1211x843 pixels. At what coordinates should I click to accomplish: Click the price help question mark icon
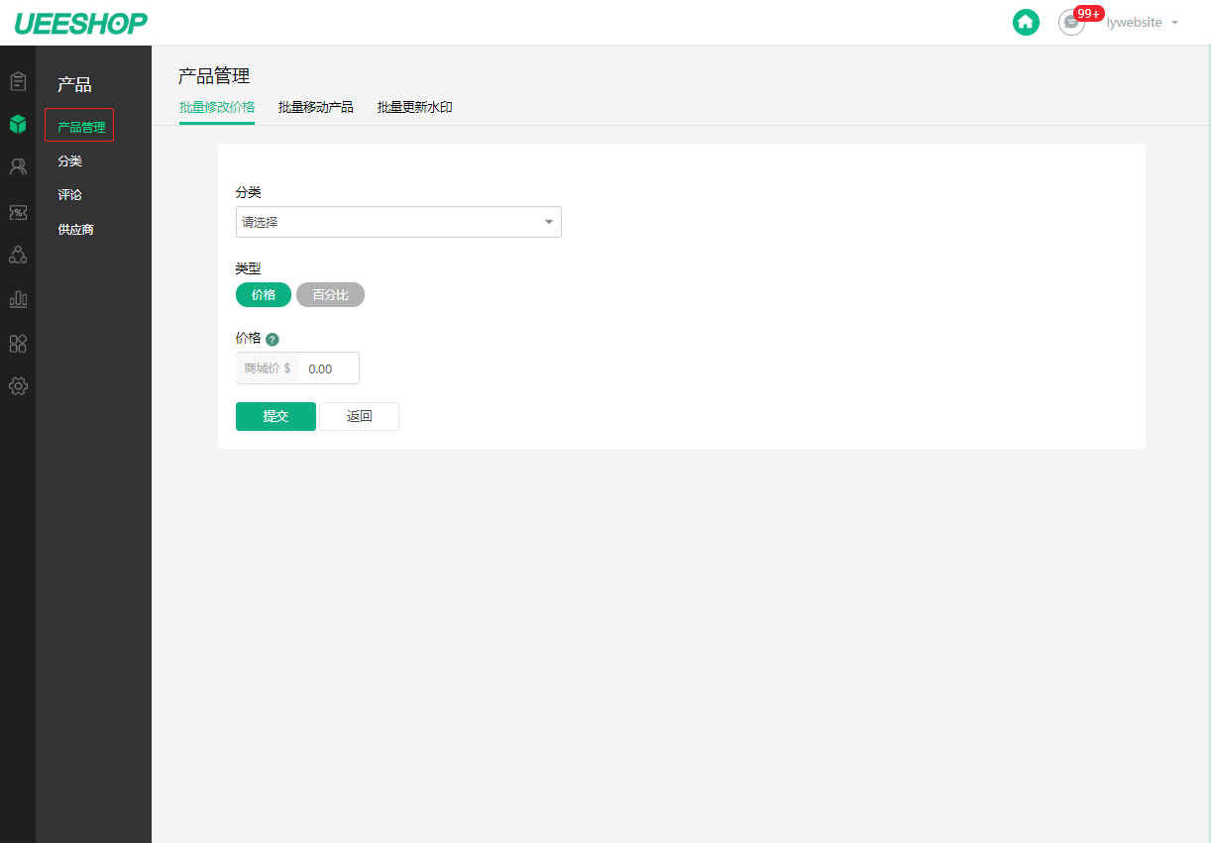coord(273,339)
